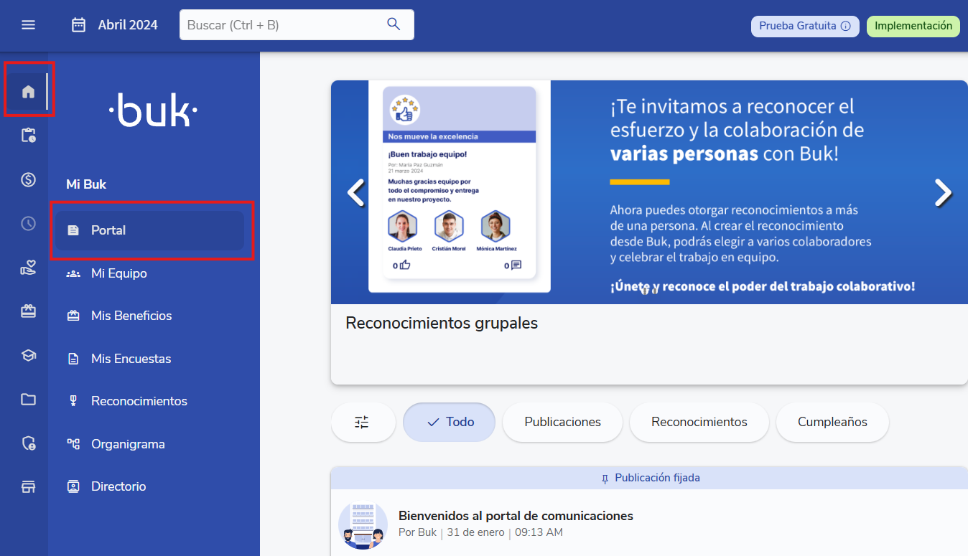Click the home icon in sidebar
968x556 pixels.
click(x=28, y=91)
